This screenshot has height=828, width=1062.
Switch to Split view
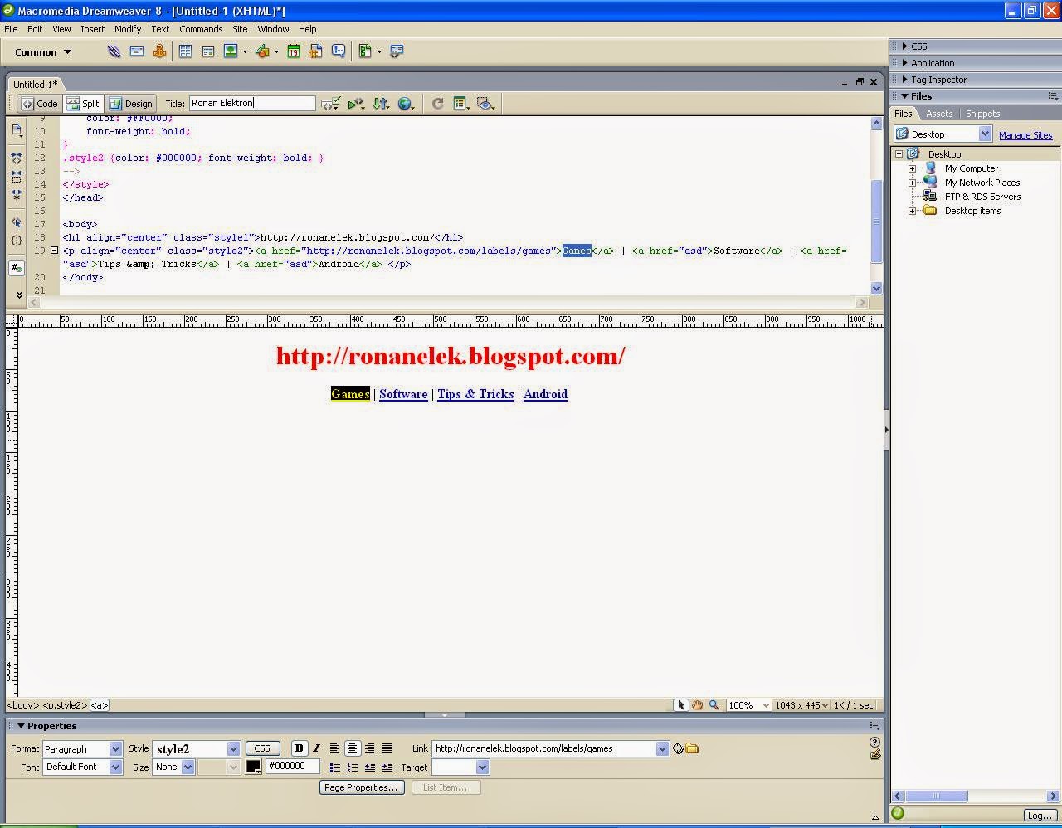coord(83,104)
